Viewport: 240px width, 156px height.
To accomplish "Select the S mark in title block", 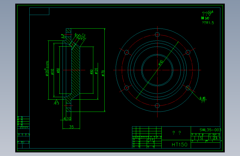I will [x=201, y=138].
